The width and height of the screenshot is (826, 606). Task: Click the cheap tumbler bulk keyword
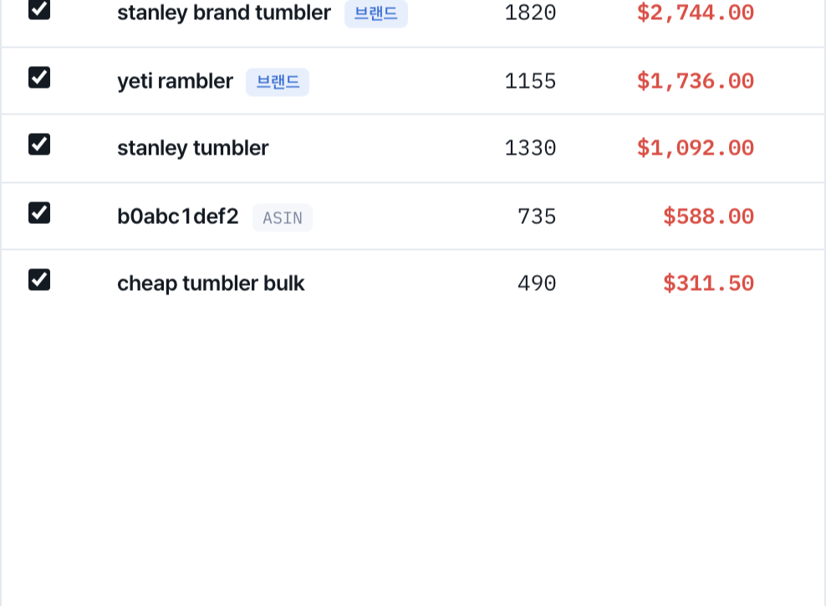211,283
